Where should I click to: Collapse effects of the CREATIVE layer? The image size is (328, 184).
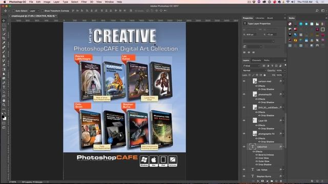pyautogui.click(x=283, y=147)
